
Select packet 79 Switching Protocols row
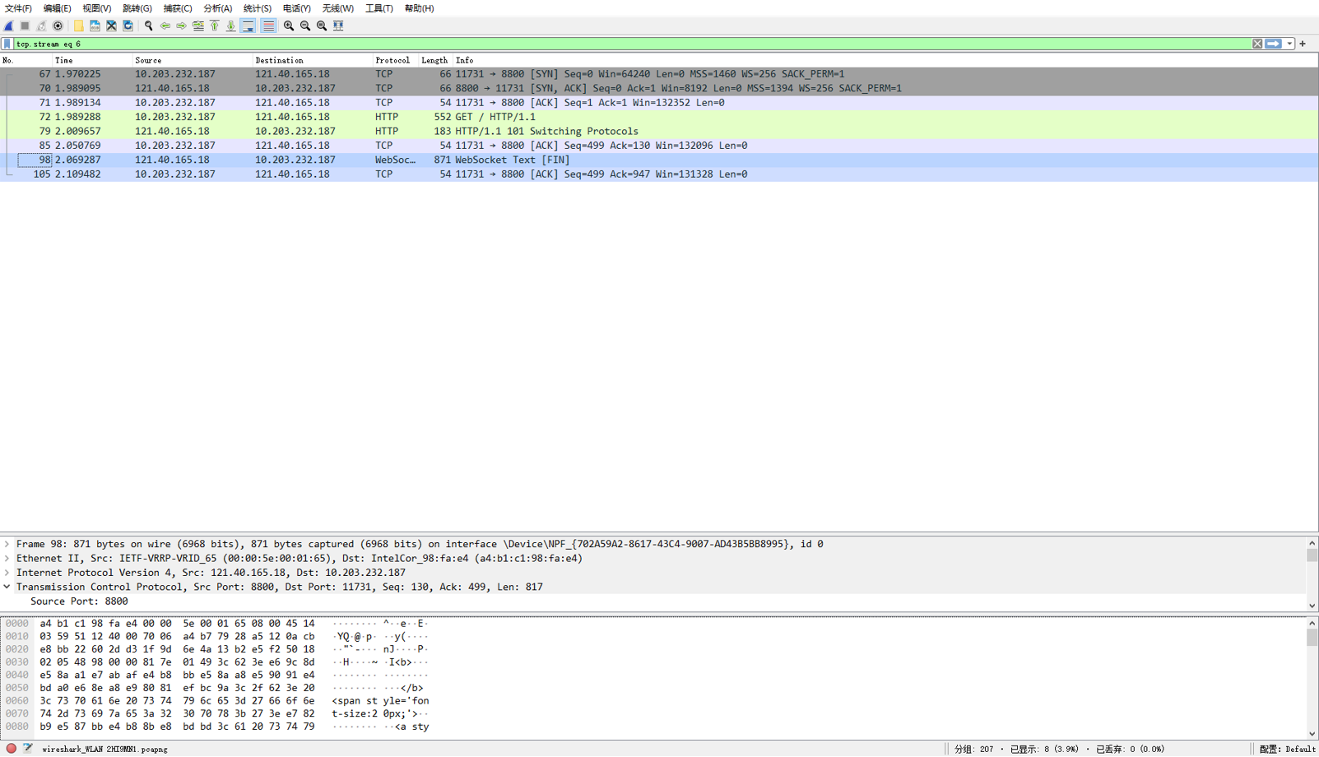pyautogui.click(x=659, y=131)
